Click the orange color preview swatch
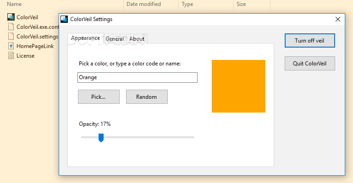The height and width of the screenshot is (183, 353). [x=238, y=86]
